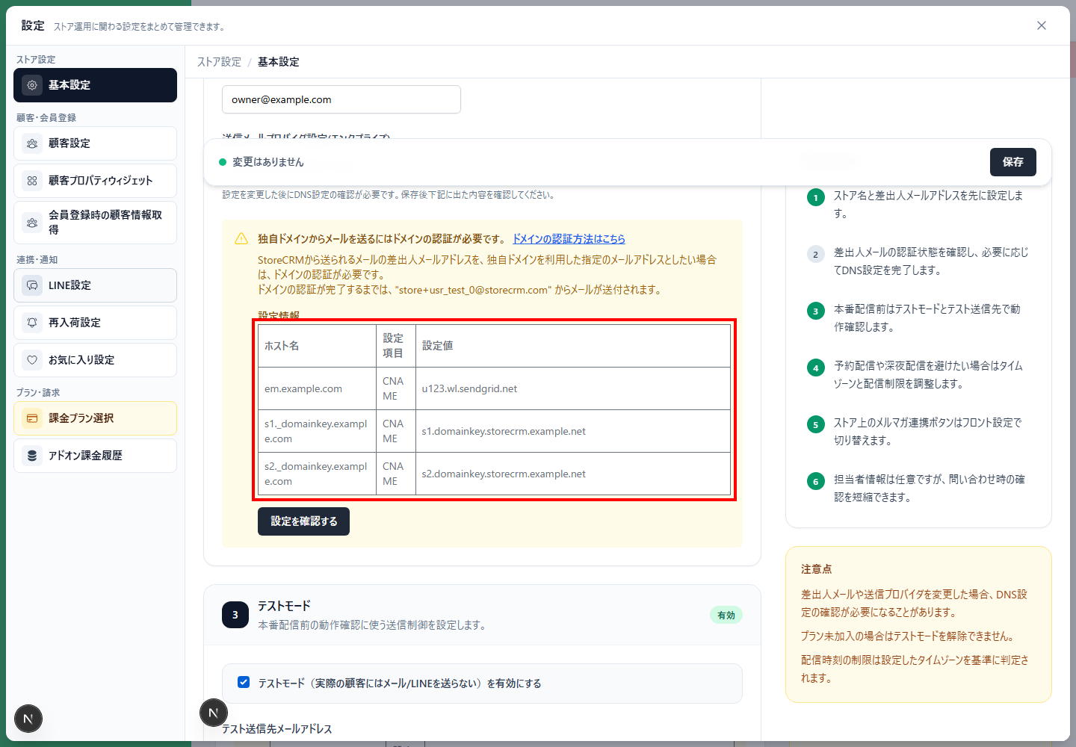The height and width of the screenshot is (747, 1076).
Task: Click the u123.wl.sendgrid.net value cell
Action: (x=572, y=388)
